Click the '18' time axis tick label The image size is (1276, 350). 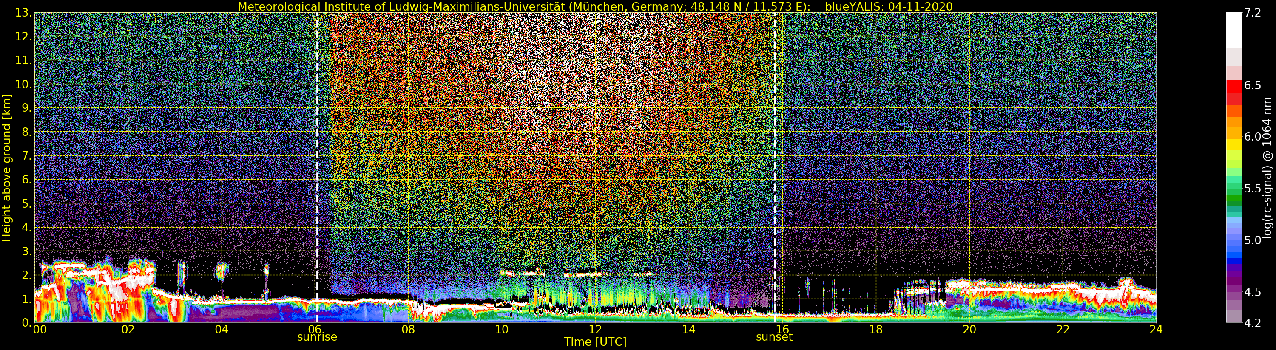point(876,329)
